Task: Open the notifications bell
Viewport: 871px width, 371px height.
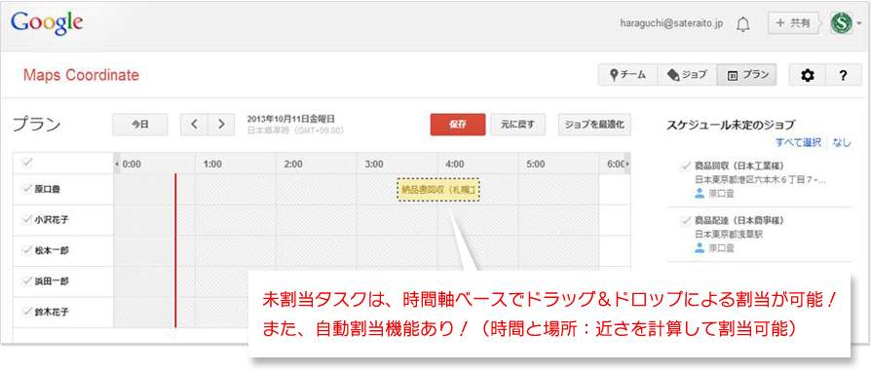Action: 742,24
